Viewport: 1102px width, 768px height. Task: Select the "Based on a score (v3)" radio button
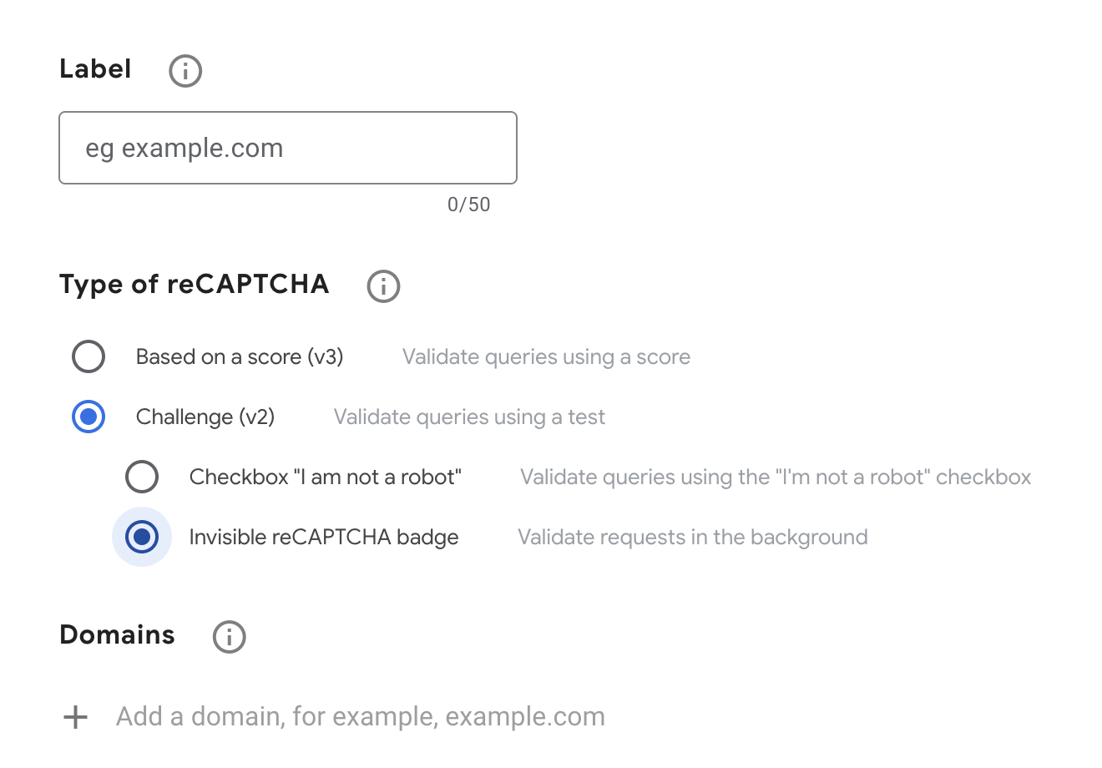tap(88, 356)
